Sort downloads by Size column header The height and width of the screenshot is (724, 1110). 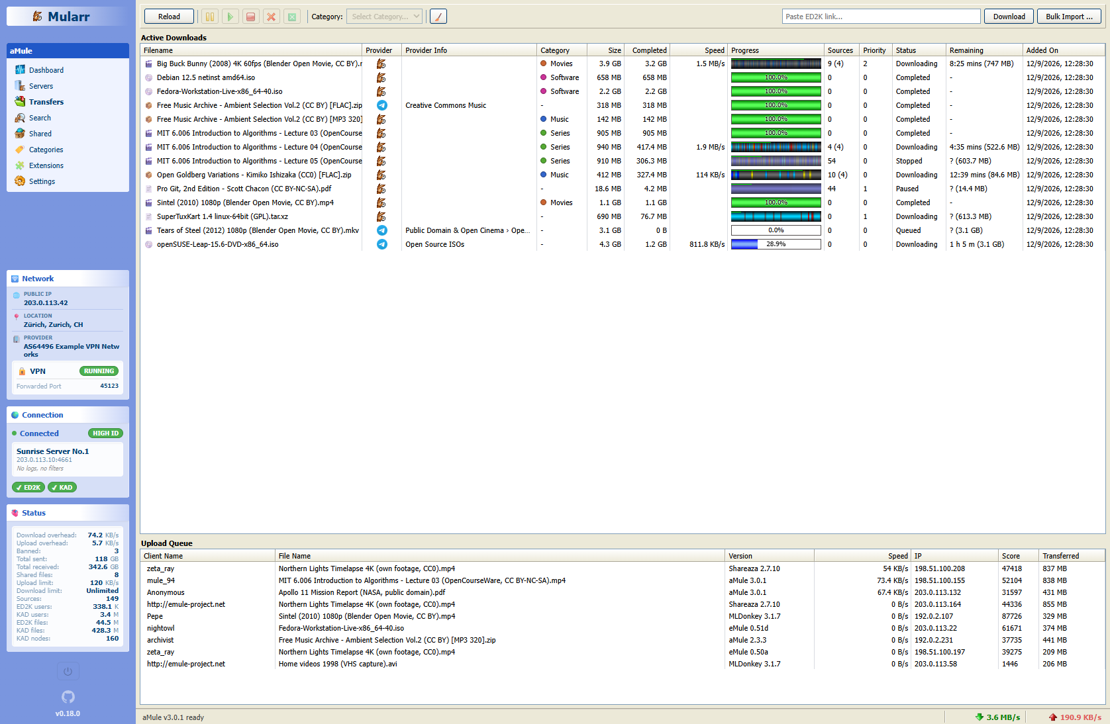point(606,50)
